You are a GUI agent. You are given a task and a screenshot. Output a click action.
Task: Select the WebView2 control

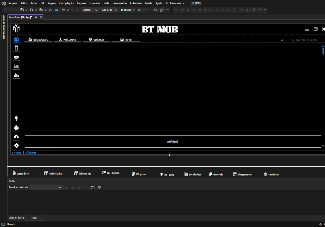coord(173,141)
